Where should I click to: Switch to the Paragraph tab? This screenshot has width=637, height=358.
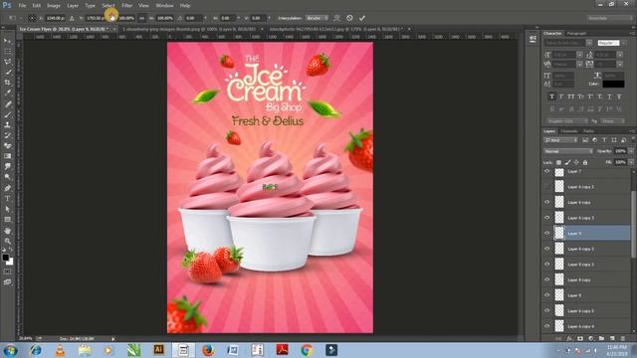[576, 33]
